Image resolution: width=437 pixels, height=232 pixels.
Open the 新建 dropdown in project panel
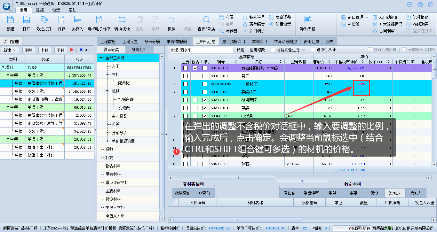click(15, 50)
